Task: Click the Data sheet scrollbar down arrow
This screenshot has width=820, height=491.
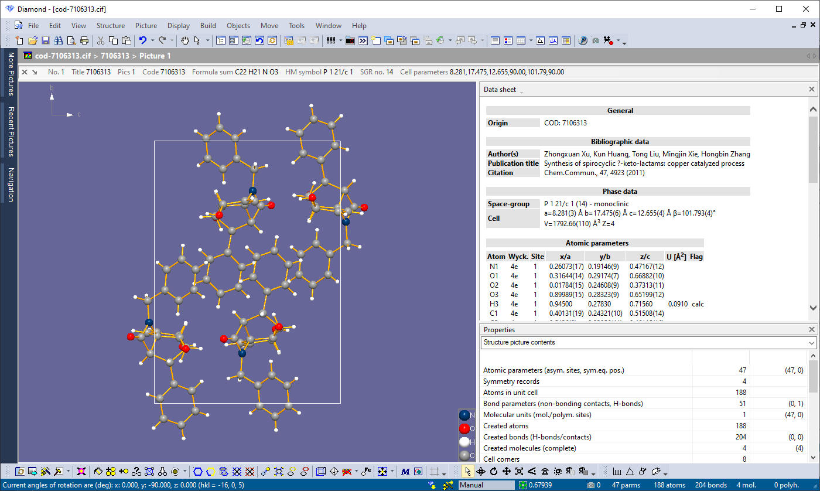Action: click(x=814, y=308)
